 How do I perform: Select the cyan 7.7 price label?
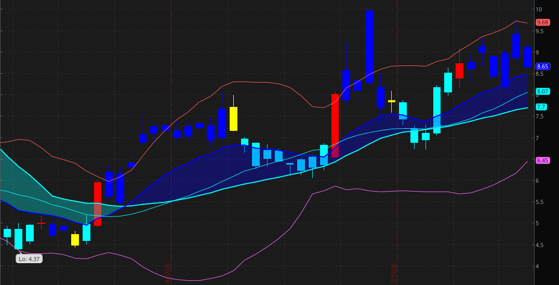[541, 107]
